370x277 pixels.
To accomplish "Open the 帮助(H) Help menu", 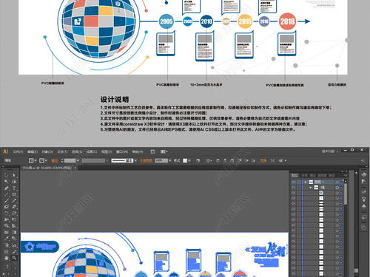I will [138, 151].
